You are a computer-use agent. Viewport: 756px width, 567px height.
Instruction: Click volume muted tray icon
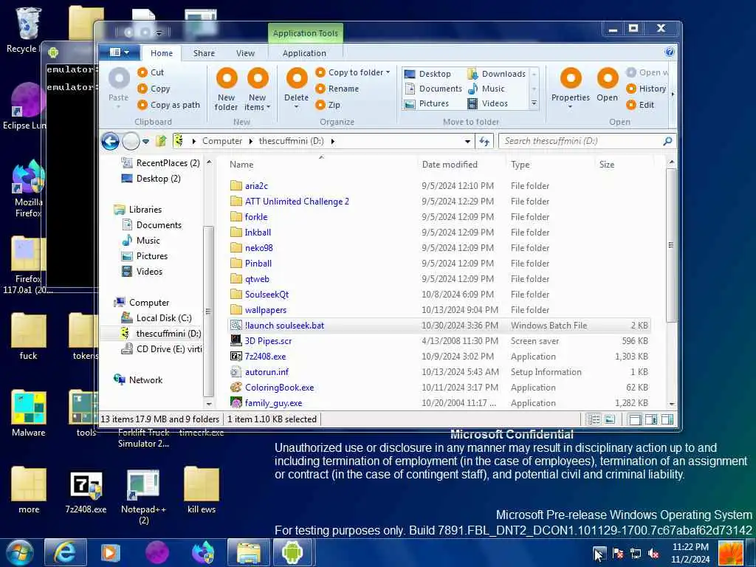654,554
